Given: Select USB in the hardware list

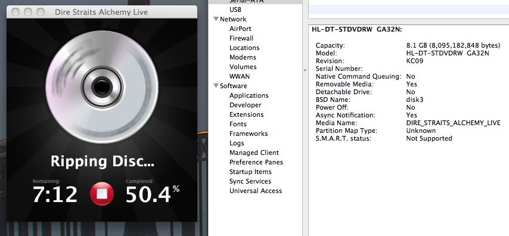Looking at the screenshot, I should click(x=235, y=10).
